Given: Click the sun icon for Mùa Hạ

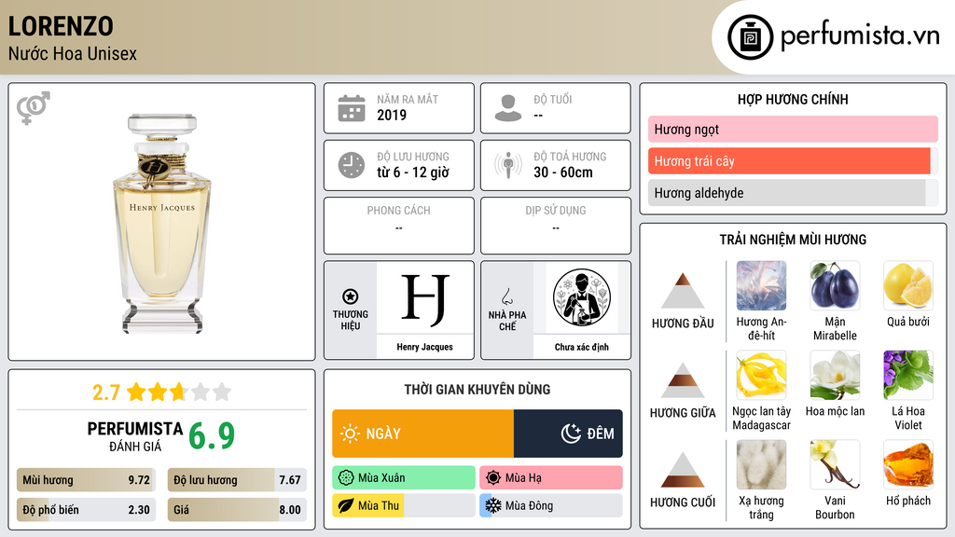Looking at the screenshot, I should [493, 478].
